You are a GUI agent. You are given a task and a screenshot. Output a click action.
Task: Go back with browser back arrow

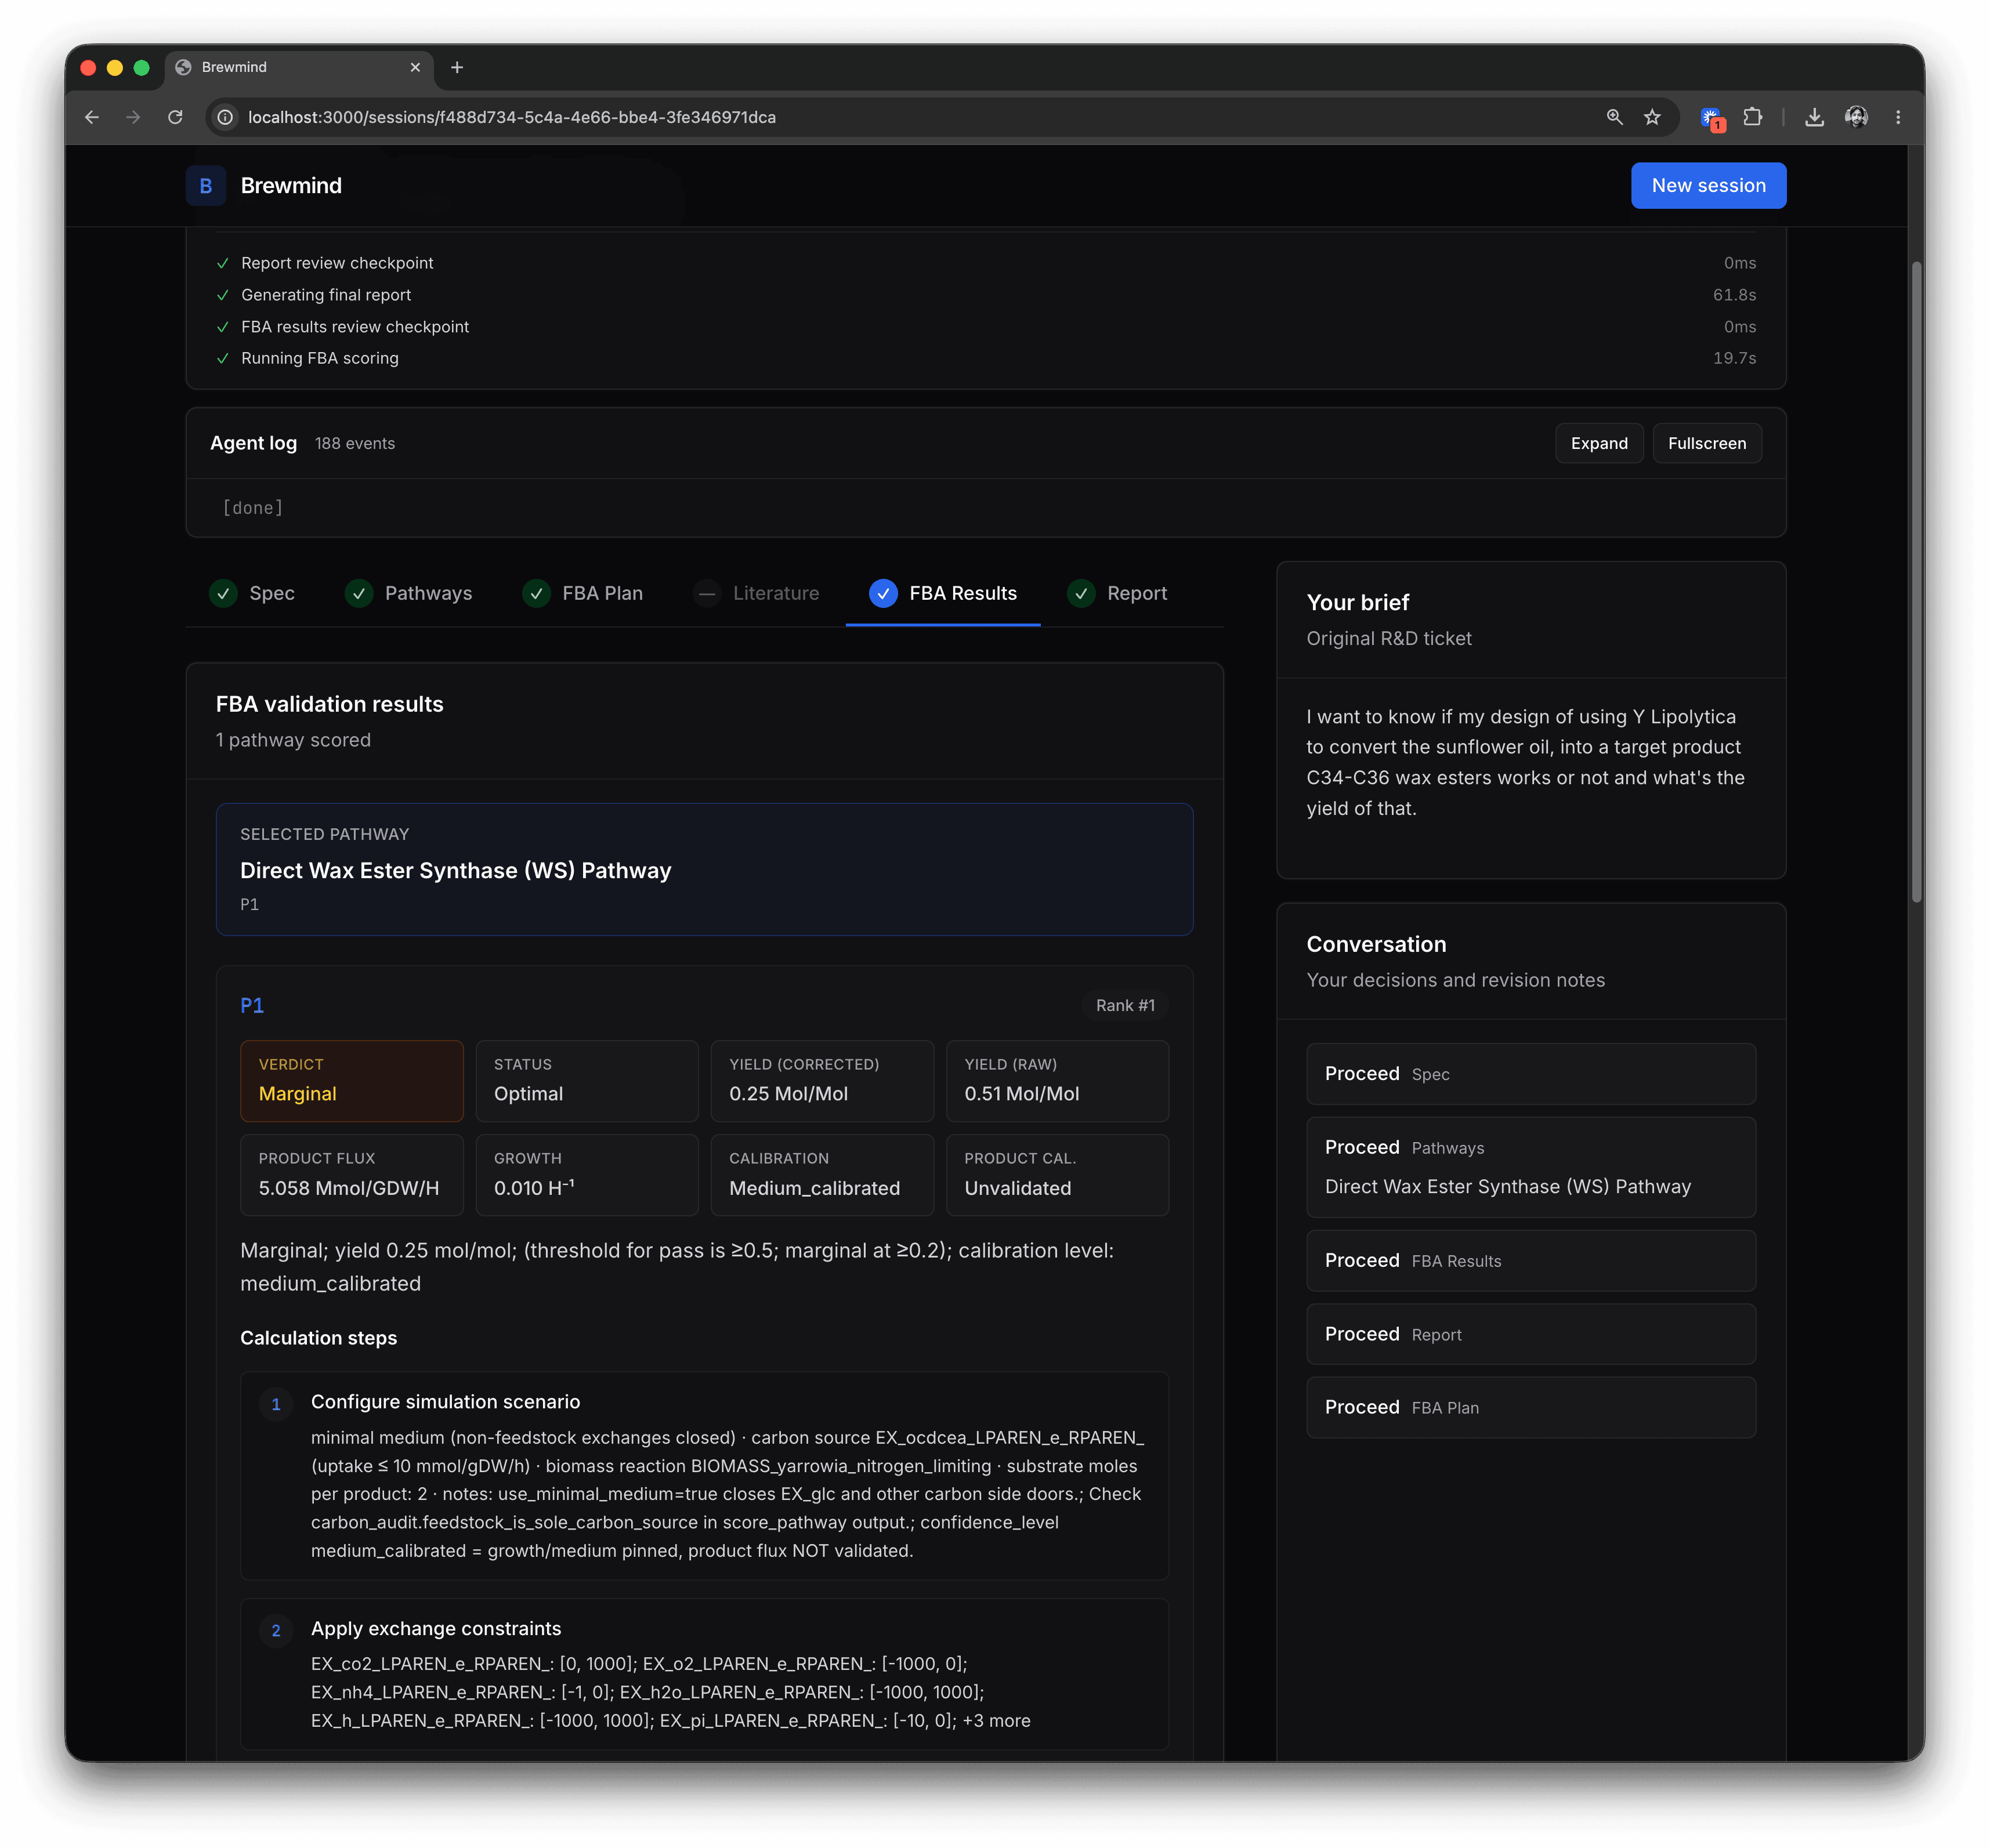click(92, 117)
